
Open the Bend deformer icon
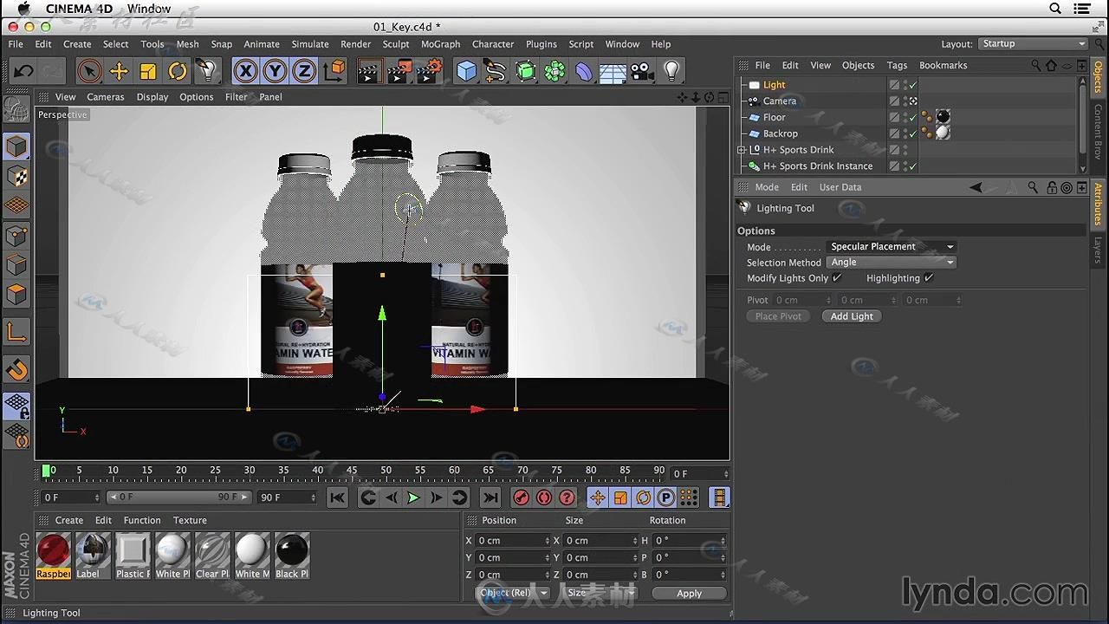[x=584, y=71]
